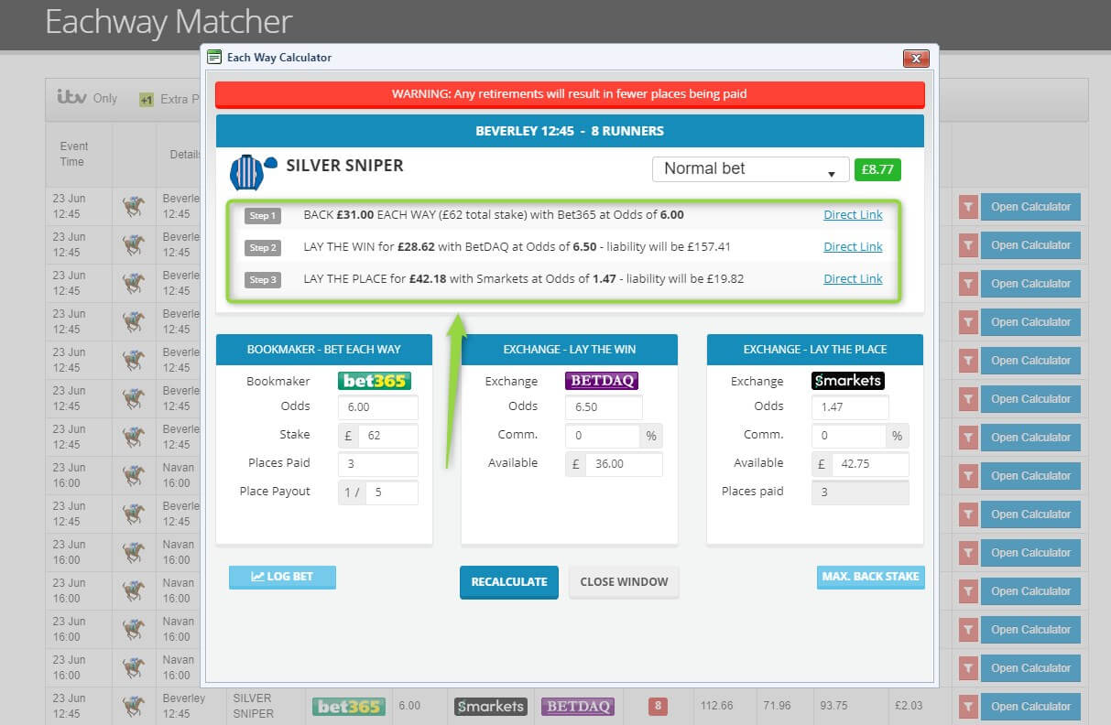The width and height of the screenshot is (1111, 725).
Task: Toggle the ITV Only filter
Action: [x=87, y=98]
